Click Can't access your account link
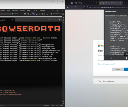This screenshot has height=107, width=128. pos(107,64)
